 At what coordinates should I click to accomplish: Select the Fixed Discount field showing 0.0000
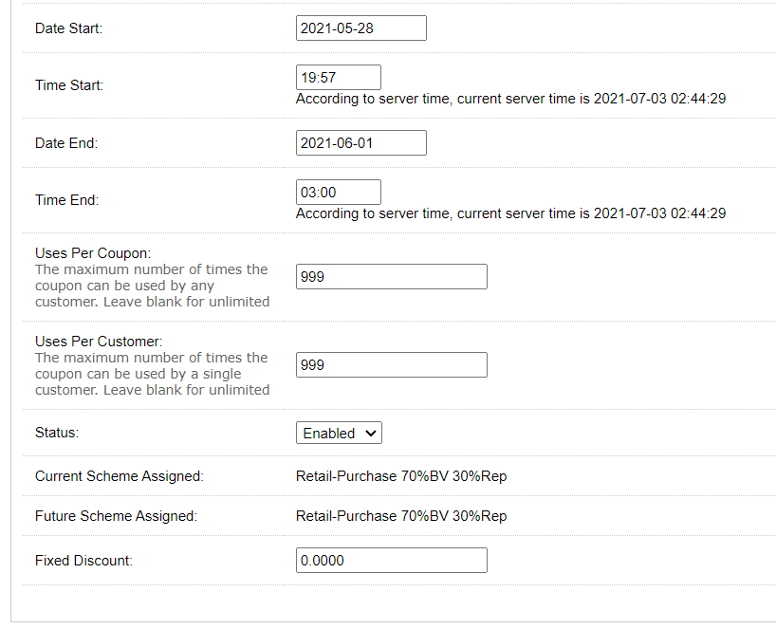[x=392, y=560]
